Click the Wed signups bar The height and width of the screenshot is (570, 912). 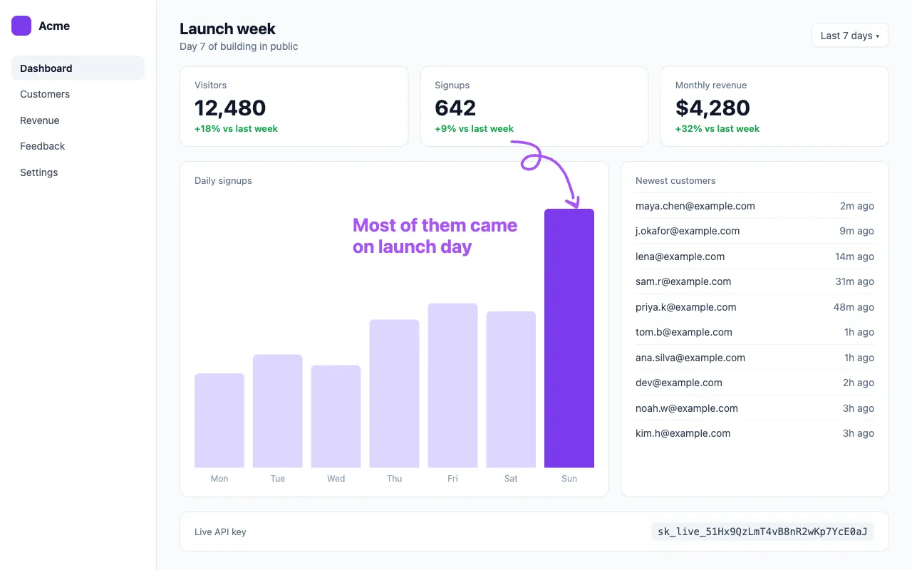coord(336,417)
